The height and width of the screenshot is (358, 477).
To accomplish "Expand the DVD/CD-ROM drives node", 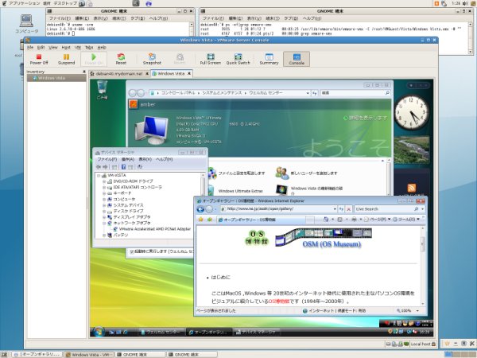I will coord(104,181).
